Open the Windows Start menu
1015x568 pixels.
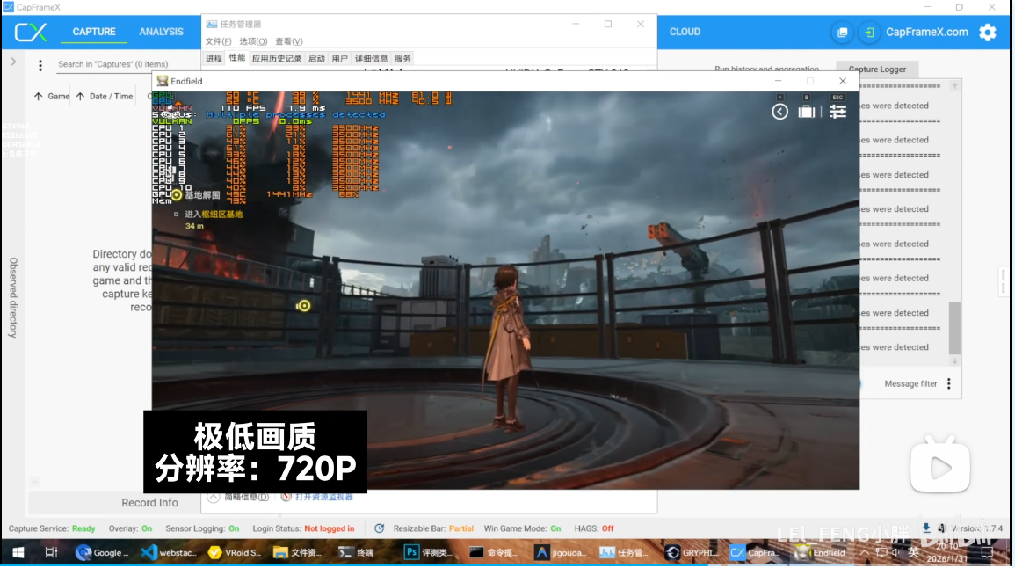(x=18, y=553)
